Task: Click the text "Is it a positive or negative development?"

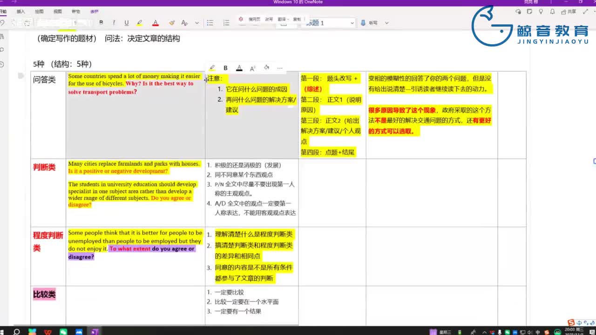Action: click(x=118, y=171)
